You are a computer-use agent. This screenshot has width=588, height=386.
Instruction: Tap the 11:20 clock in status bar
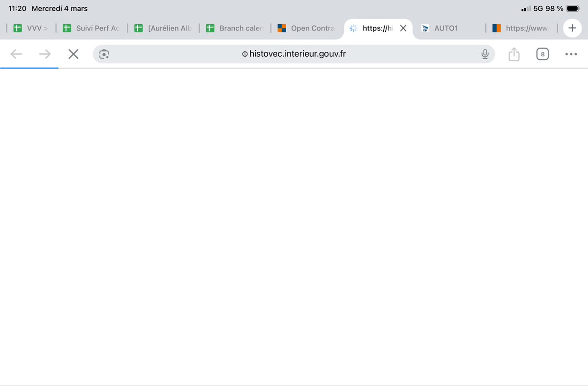17,8
